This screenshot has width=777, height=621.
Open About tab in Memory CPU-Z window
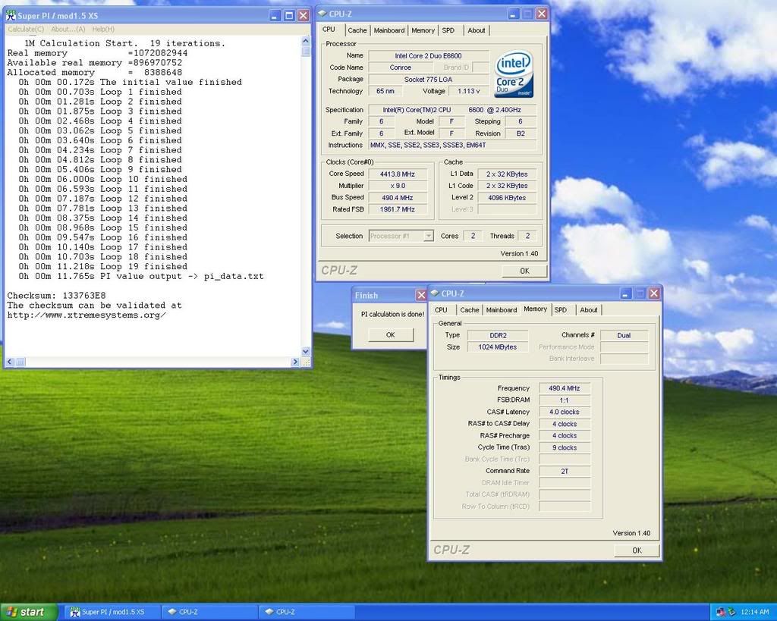point(589,309)
